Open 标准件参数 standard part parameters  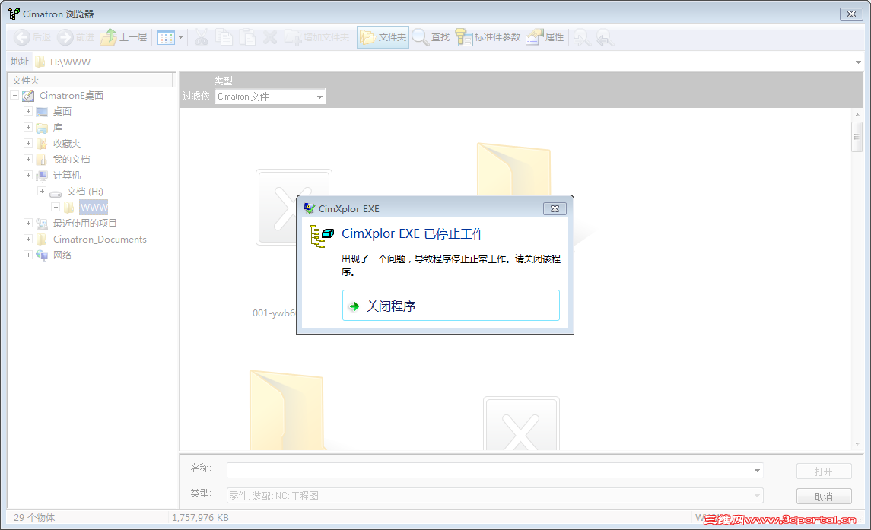coord(488,37)
